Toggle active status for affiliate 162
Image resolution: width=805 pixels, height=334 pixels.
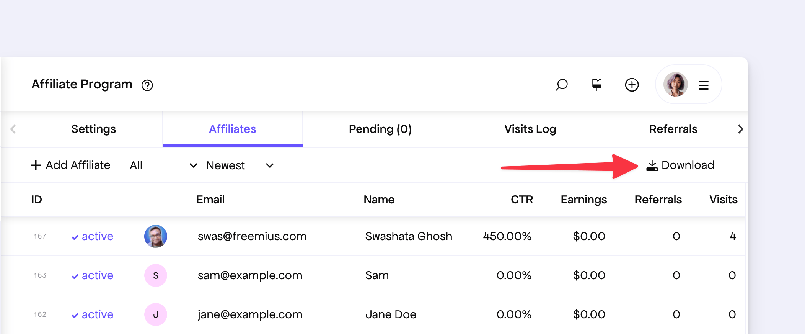[93, 314]
